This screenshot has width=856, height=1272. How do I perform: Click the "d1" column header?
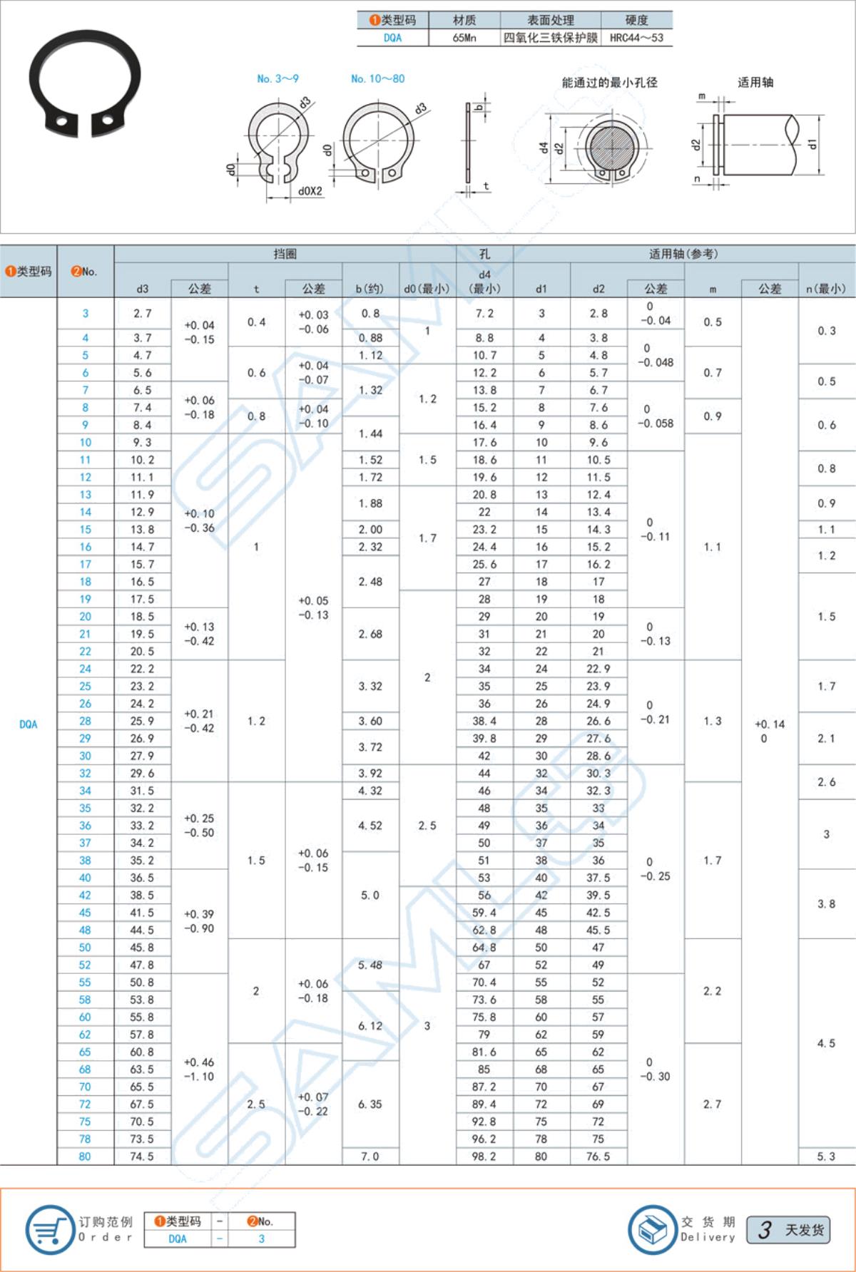click(541, 289)
